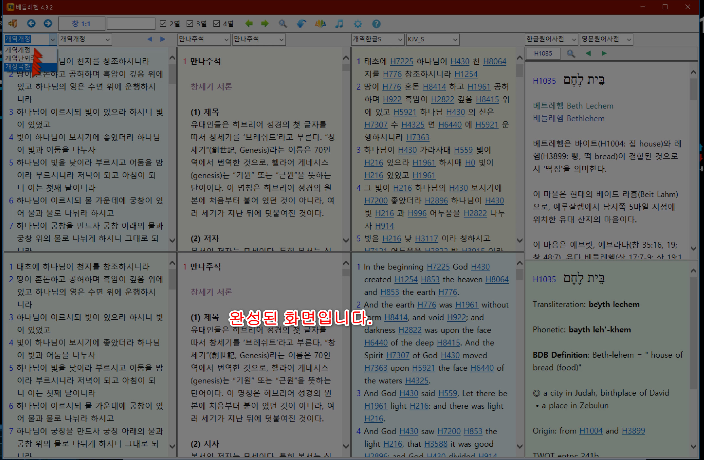Click the exit door icon in toolbar
Screen dimensions: 704x460
[x=13, y=24]
